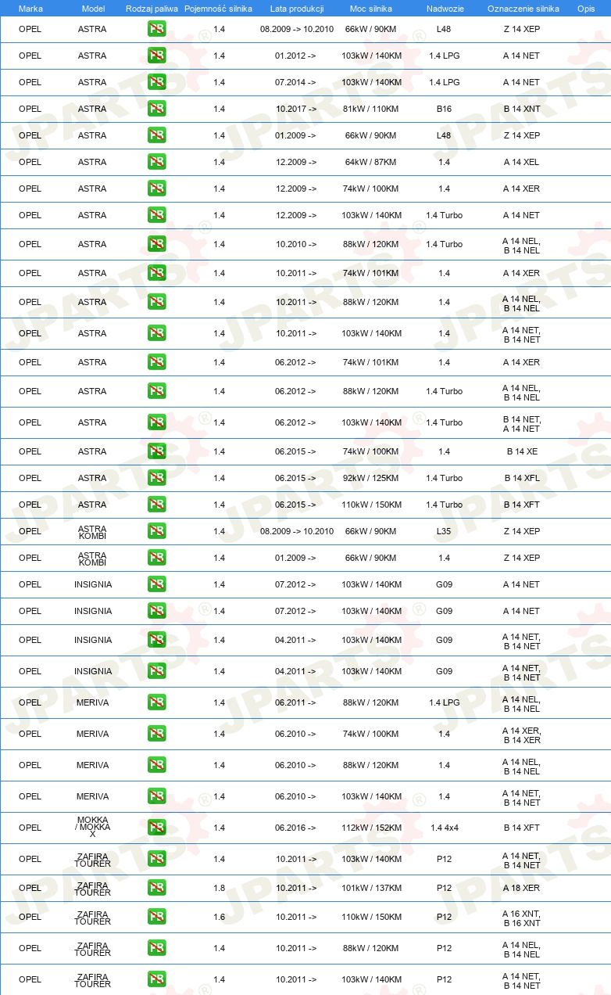Click the Oznaczenie silnika column header

tap(523, 8)
